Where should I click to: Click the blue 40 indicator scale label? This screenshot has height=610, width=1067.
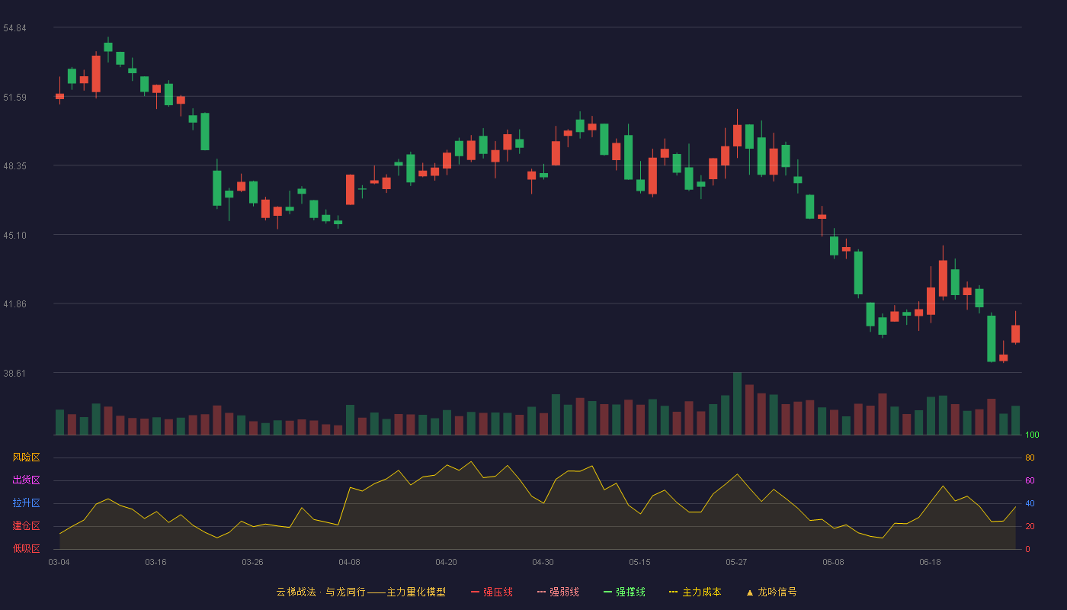(x=1030, y=504)
